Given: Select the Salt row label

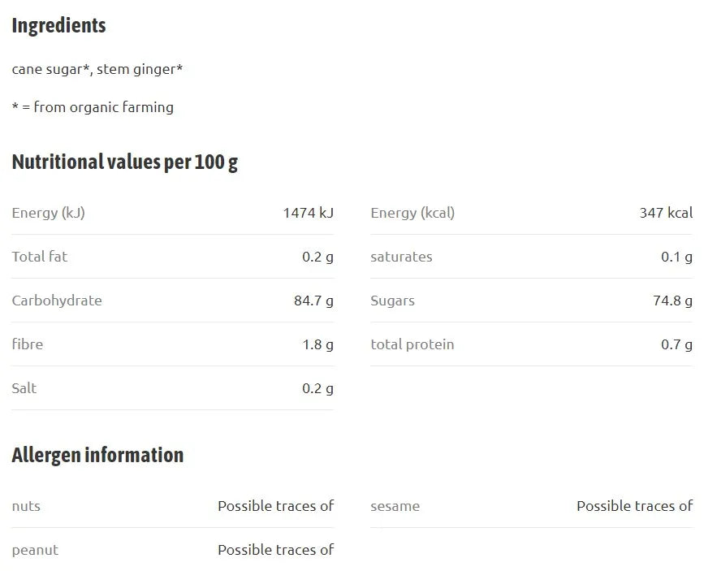Looking at the screenshot, I should coord(24,388).
